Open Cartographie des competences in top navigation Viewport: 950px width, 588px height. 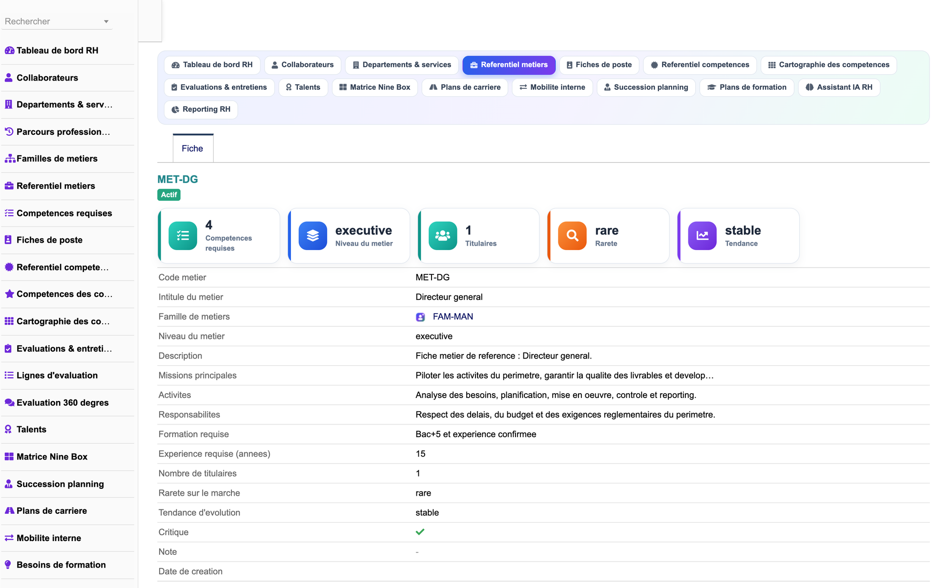pyautogui.click(x=828, y=65)
